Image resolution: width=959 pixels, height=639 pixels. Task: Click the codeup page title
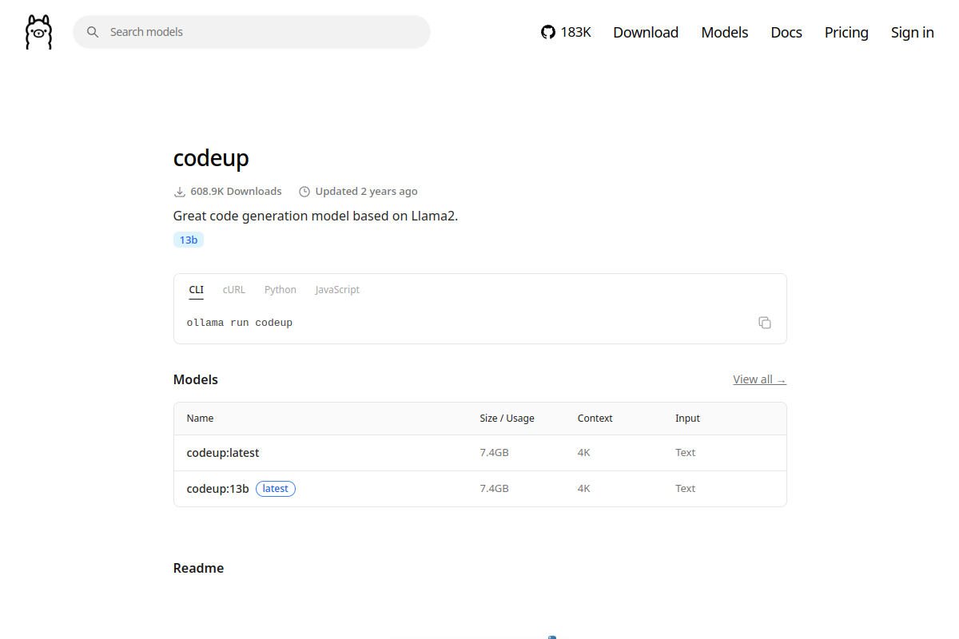pyautogui.click(x=211, y=157)
